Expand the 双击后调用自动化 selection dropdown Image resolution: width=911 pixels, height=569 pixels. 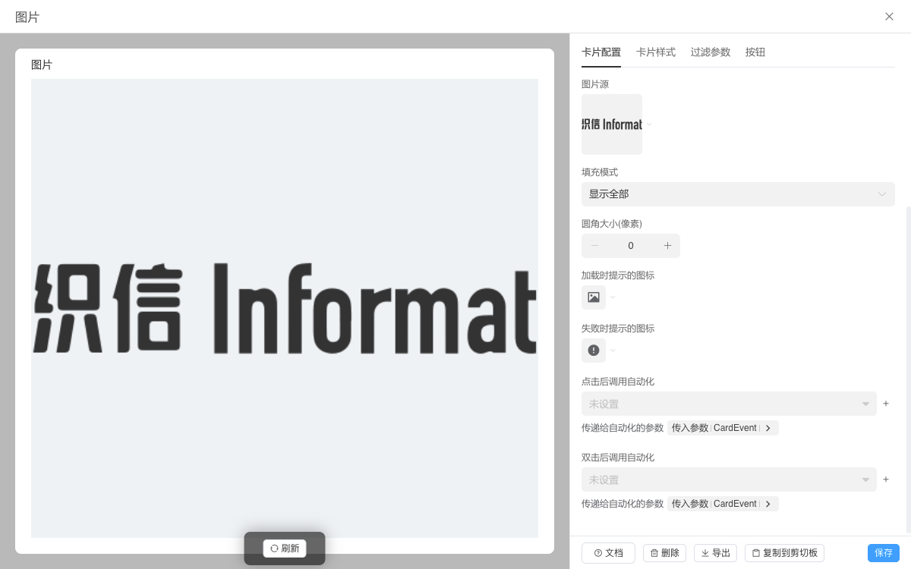coord(729,479)
